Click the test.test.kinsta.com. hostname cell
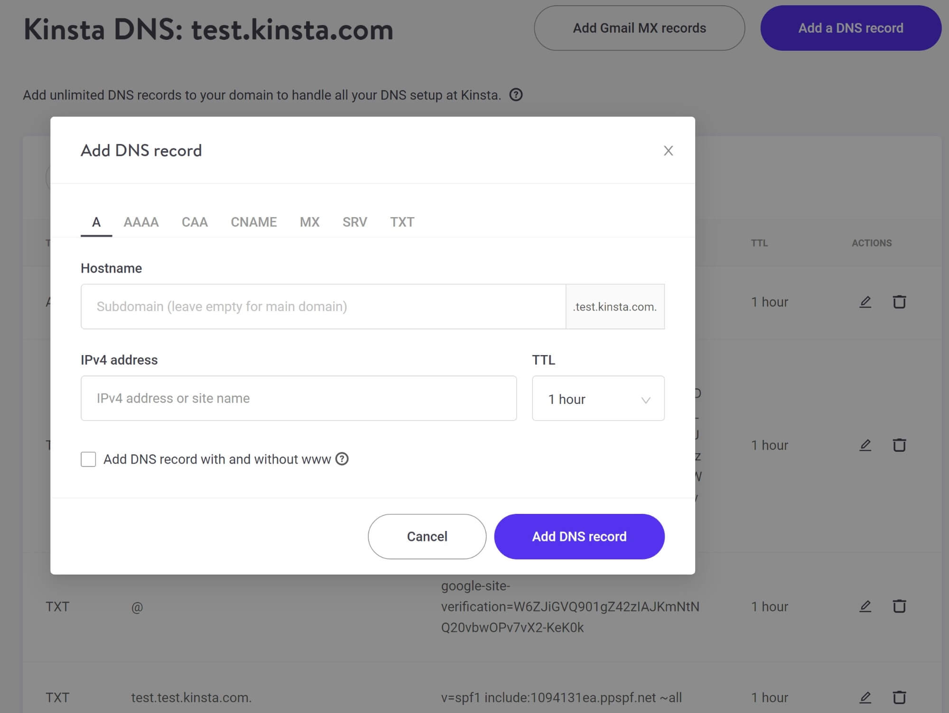 (191, 698)
